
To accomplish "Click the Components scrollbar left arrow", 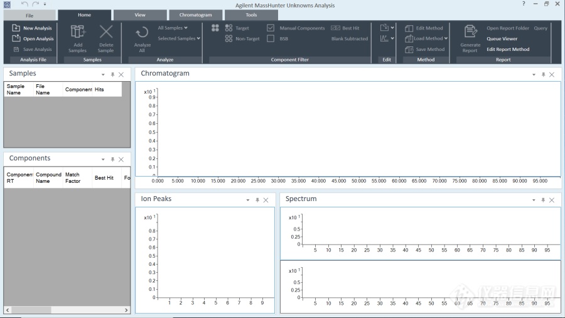I will [x=8, y=310].
